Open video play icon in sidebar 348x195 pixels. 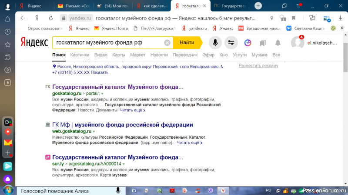[7, 70]
